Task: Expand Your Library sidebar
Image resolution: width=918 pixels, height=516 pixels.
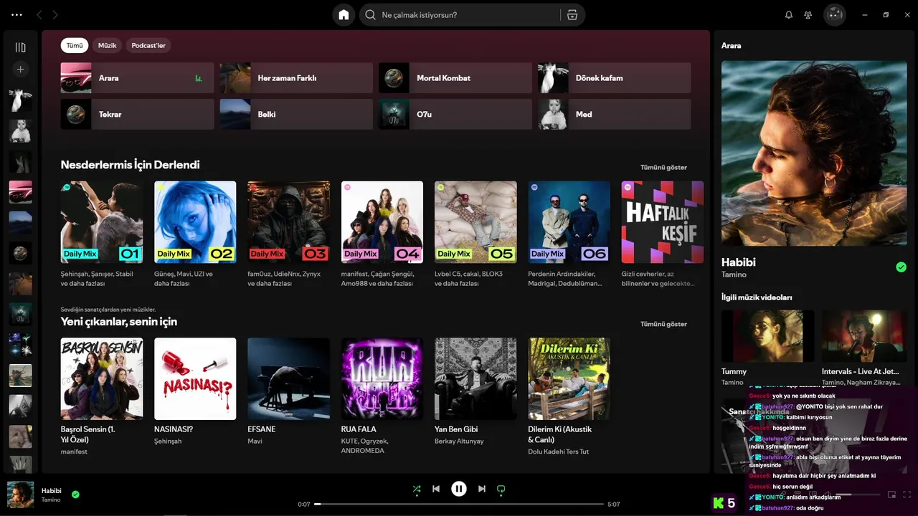Action: click(x=20, y=47)
